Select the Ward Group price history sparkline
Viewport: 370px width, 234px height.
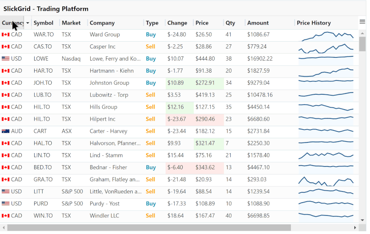point(326,36)
